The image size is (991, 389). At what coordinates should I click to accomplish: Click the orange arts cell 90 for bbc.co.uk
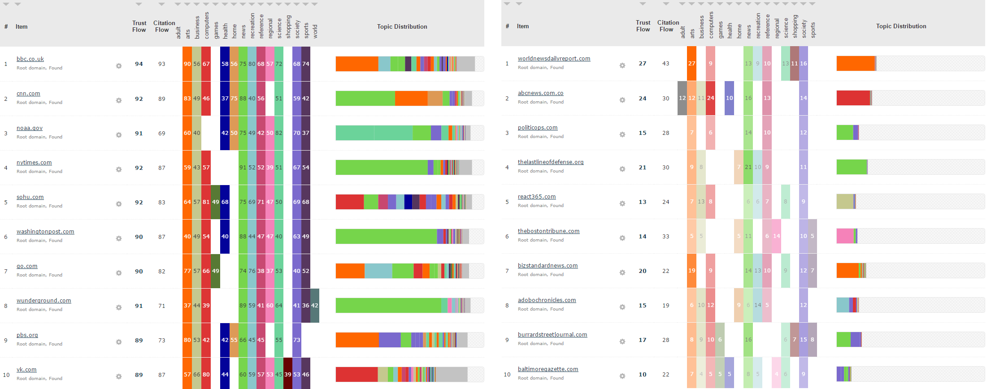click(x=187, y=64)
